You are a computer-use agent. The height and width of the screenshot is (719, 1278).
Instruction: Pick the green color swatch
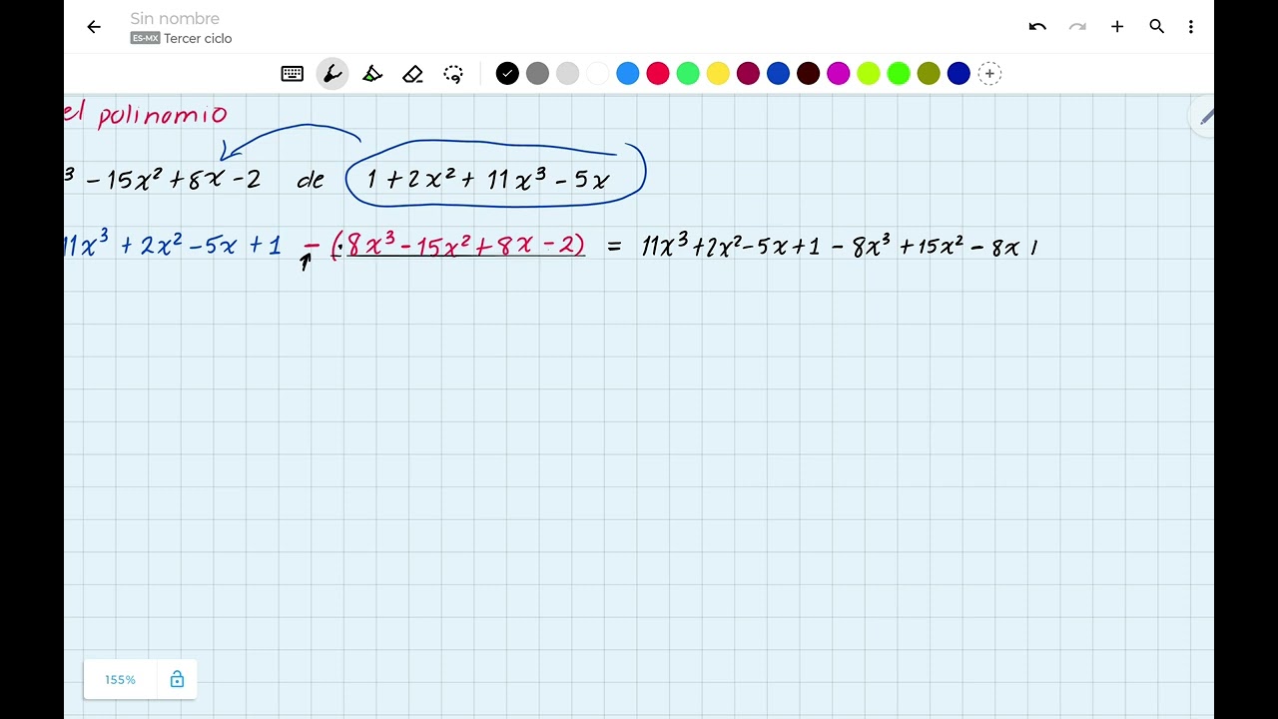tap(688, 73)
